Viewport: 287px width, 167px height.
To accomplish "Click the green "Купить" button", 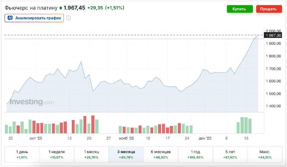I will 239,9.
